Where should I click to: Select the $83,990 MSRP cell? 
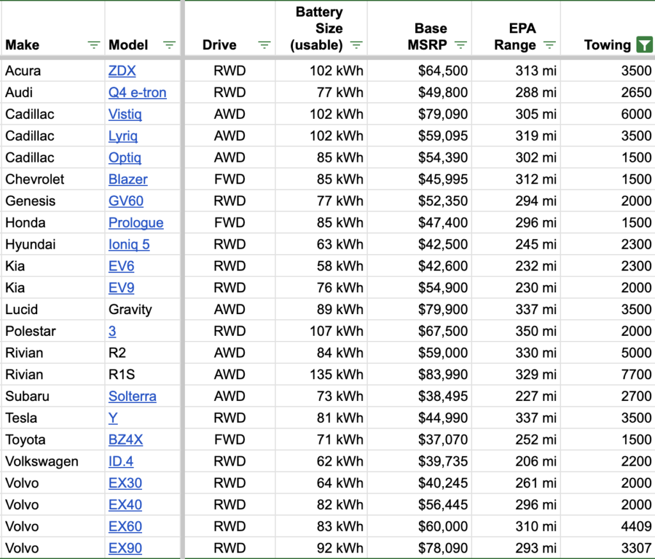tap(420, 374)
